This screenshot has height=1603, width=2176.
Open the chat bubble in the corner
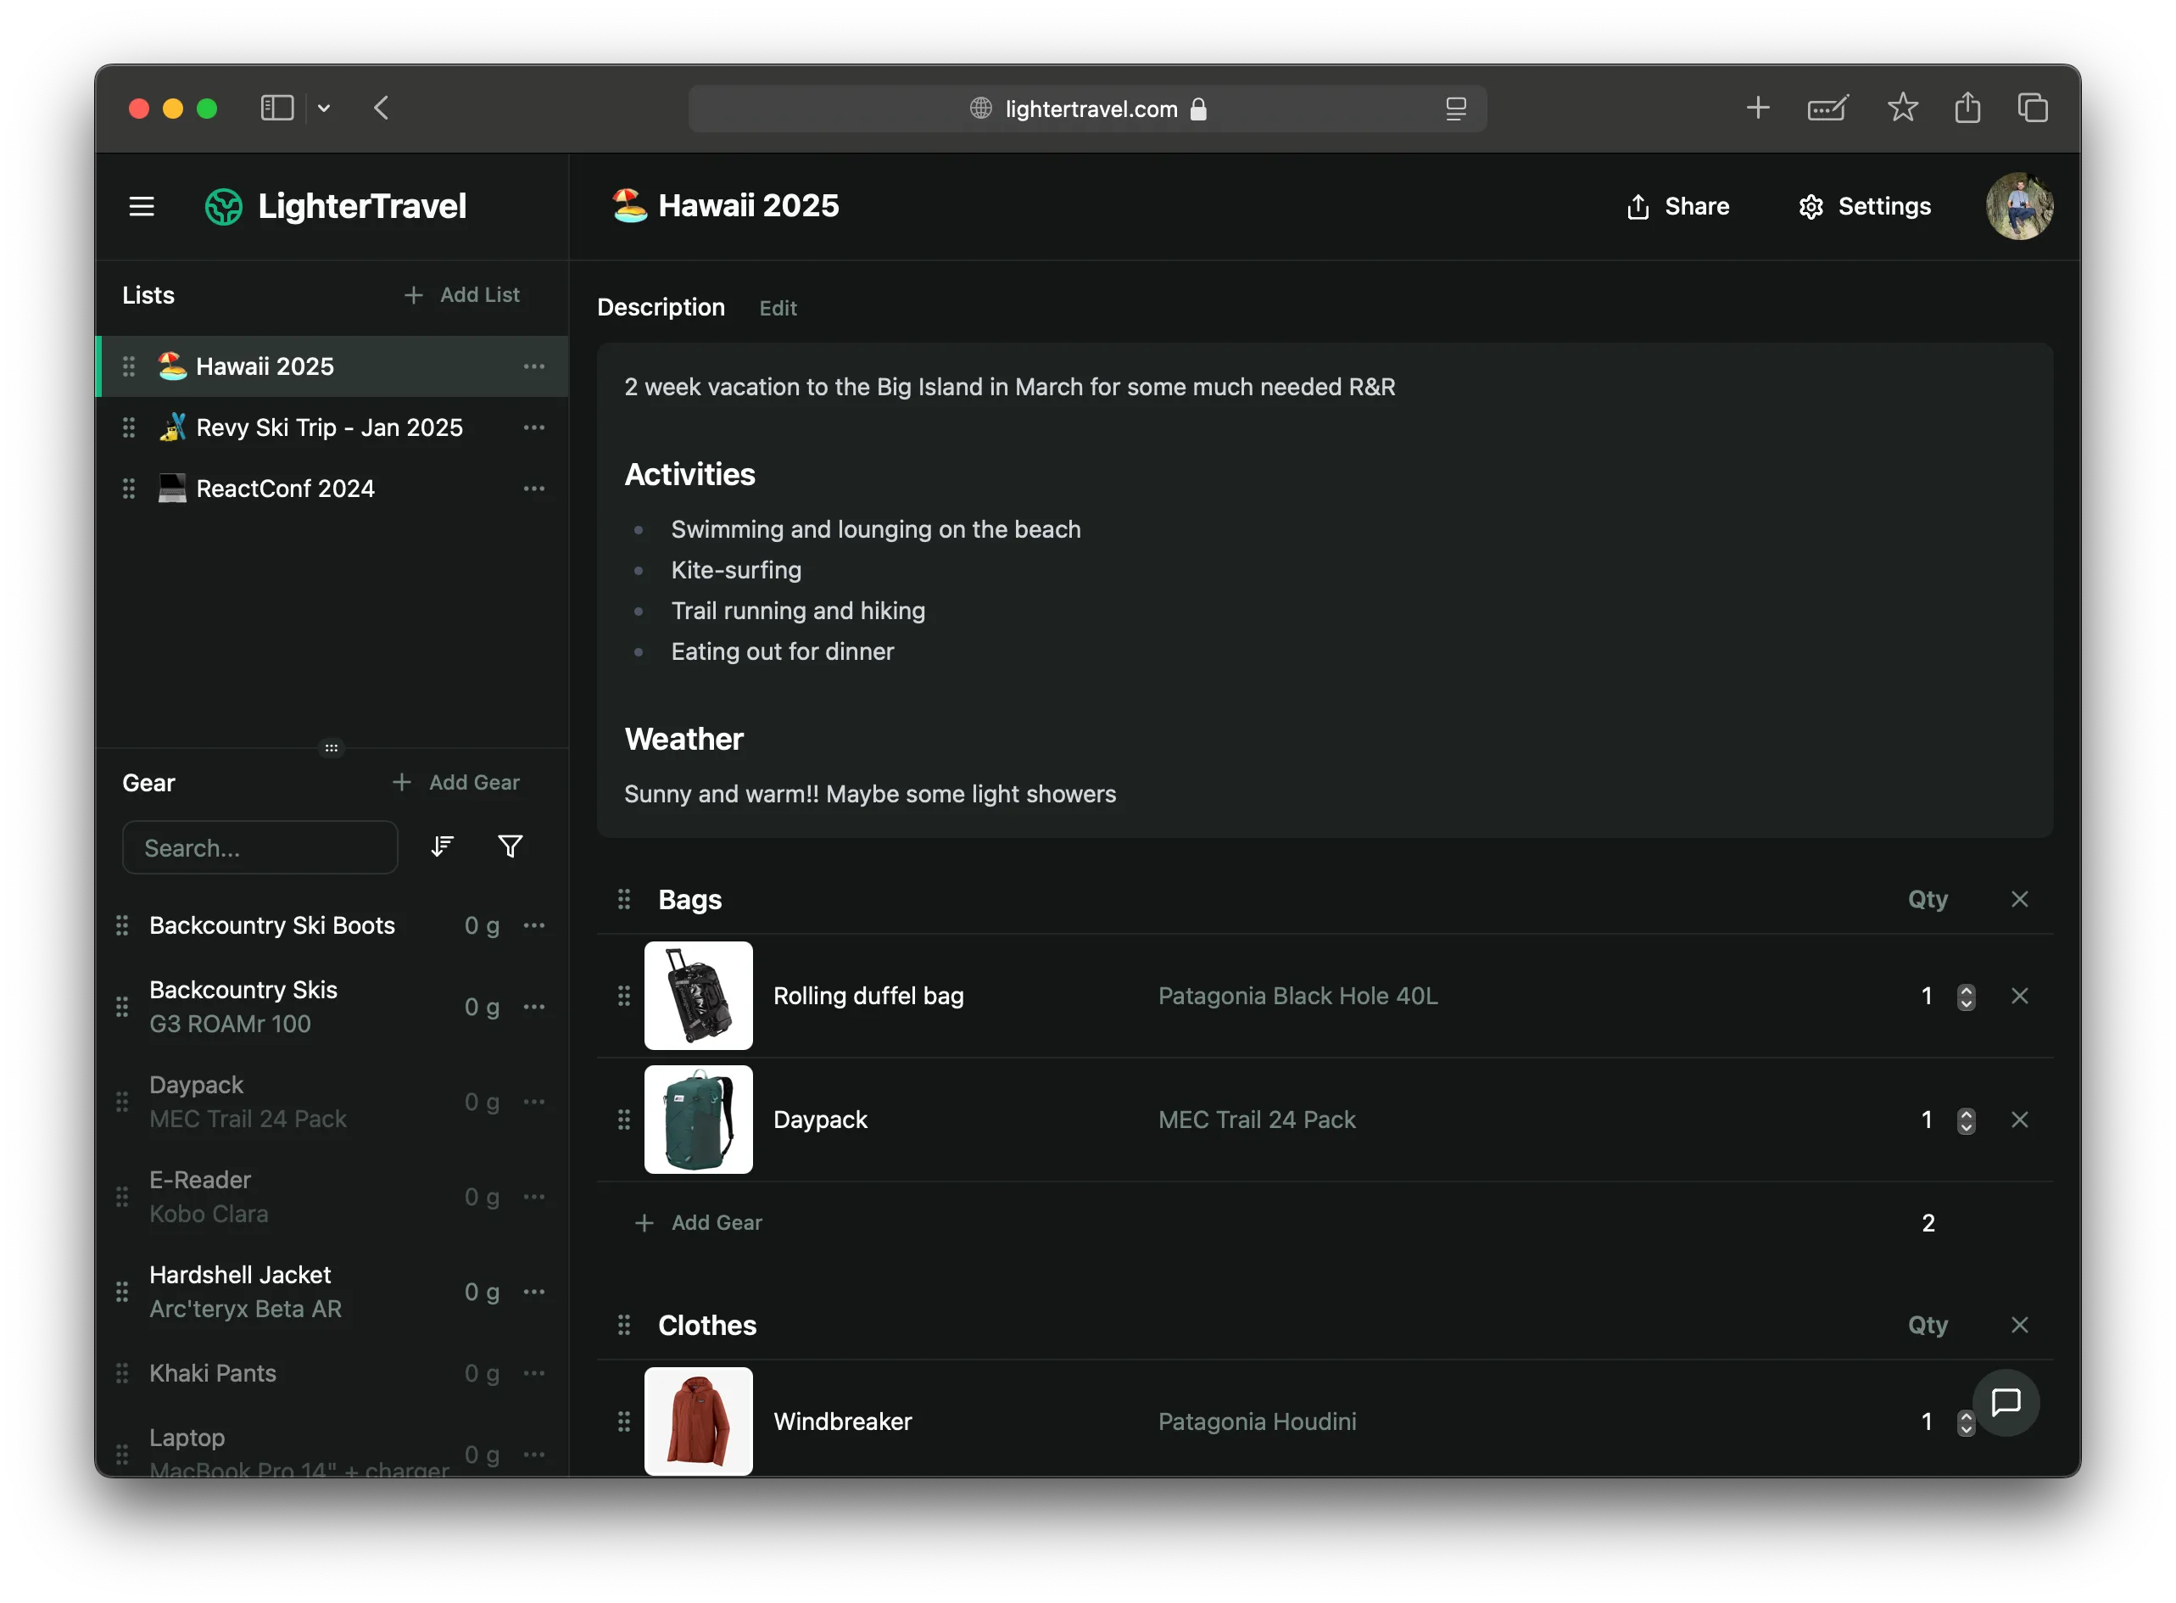point(2006,1402)
